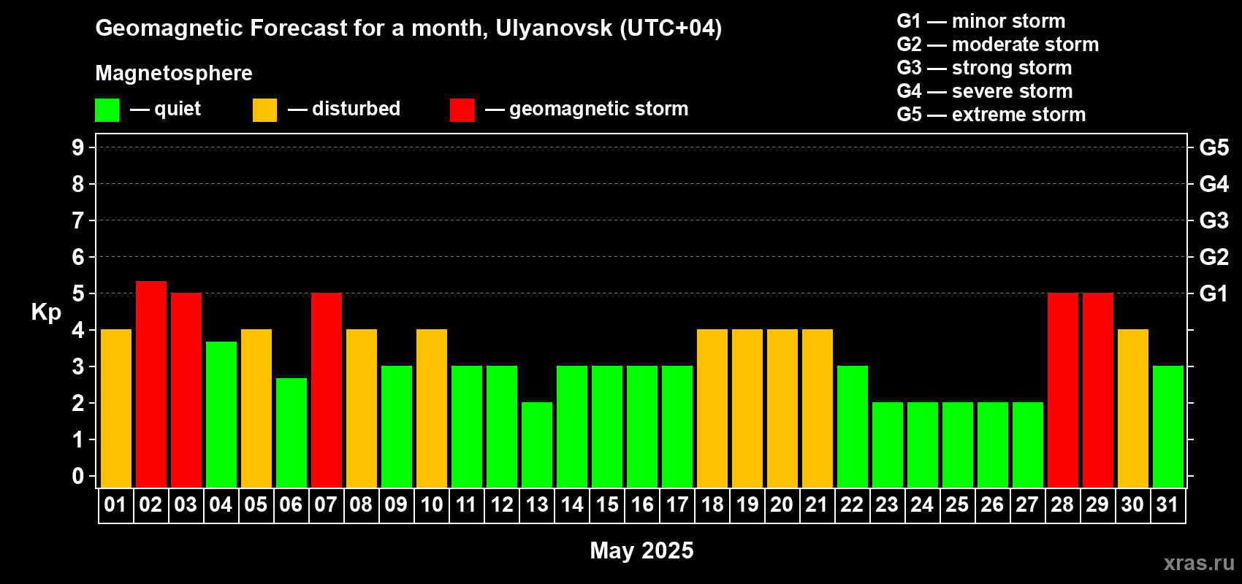Click the G4 severe storm legend line

click(x=985, y=91)
